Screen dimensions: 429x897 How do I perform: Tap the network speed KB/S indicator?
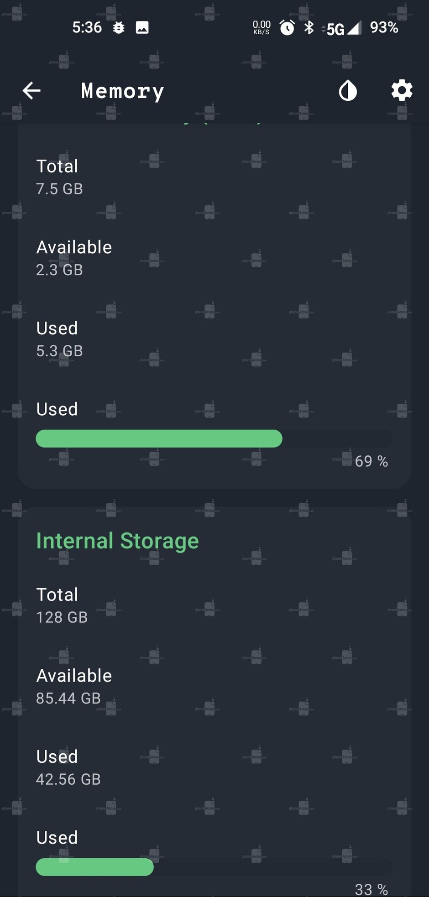coord(262,27)
